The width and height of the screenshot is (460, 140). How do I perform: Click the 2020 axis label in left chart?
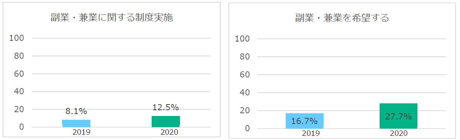pos(170,132)
